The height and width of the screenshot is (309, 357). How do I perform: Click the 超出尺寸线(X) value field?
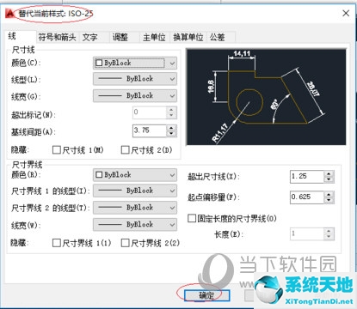(x=307, y=176)
